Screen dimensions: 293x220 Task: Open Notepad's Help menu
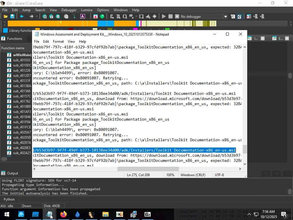tap(82, 42)
